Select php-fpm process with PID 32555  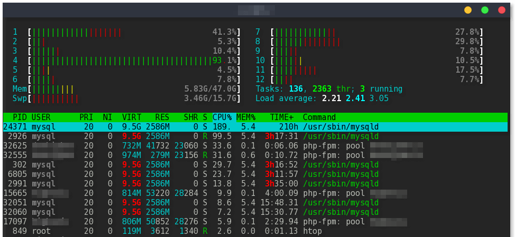click(255, 155)
